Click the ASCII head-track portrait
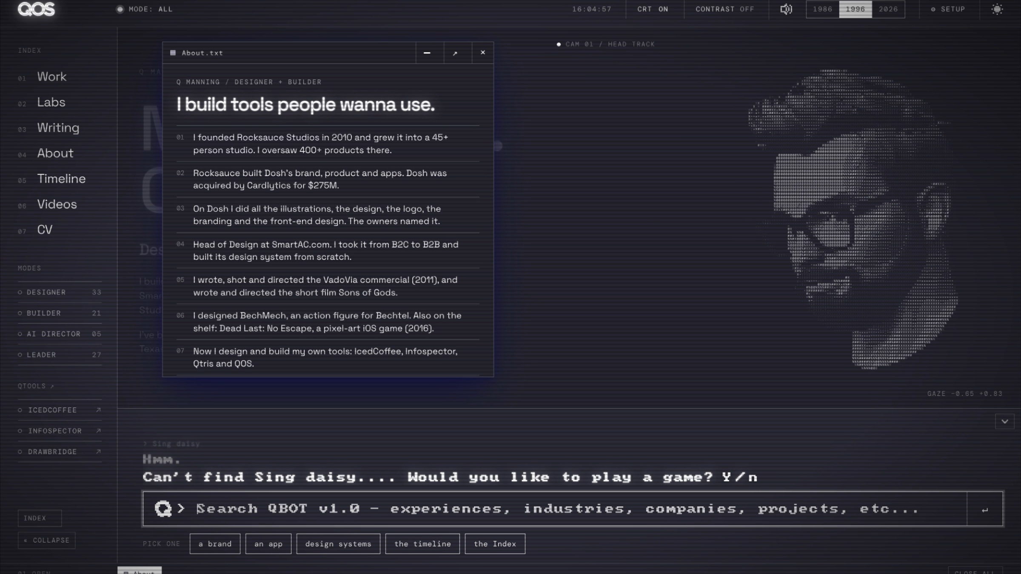The image size is (1021, 574). click(x=853, y=219)
